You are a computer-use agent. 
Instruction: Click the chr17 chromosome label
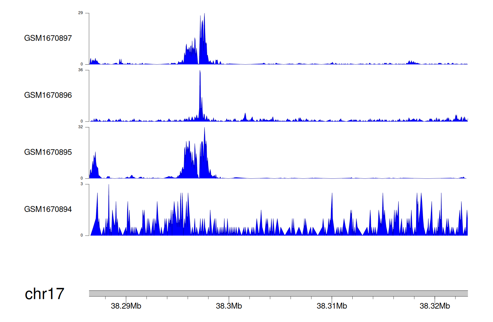(44, 294)
